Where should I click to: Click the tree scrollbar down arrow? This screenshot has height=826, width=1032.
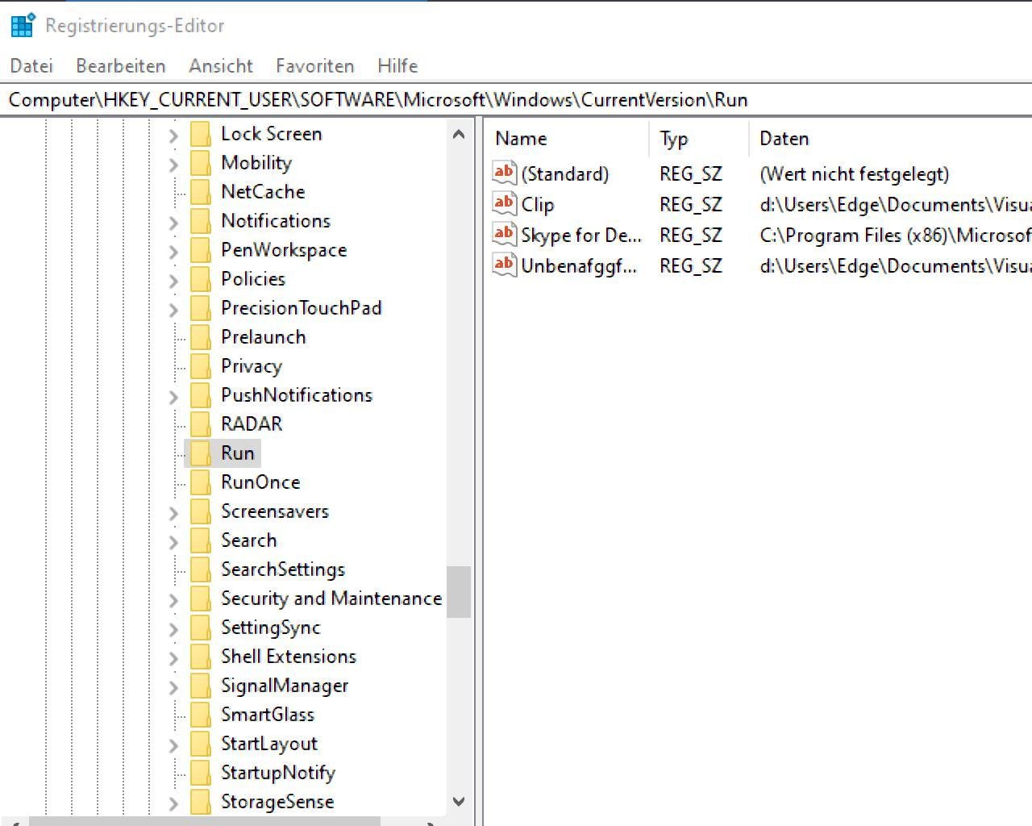459,801
